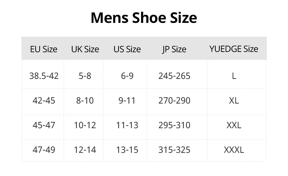Click the JP size 245-265 cell
Screen dimensions: 288x176
click(x=174, y=76)
